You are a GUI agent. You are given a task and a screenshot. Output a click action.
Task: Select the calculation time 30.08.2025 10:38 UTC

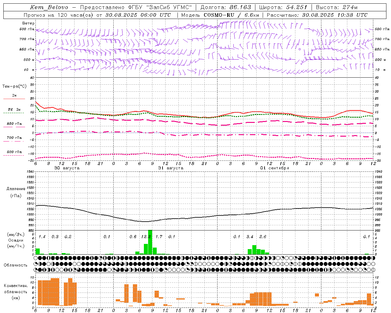pyautogui.click(x=335, y=15)
